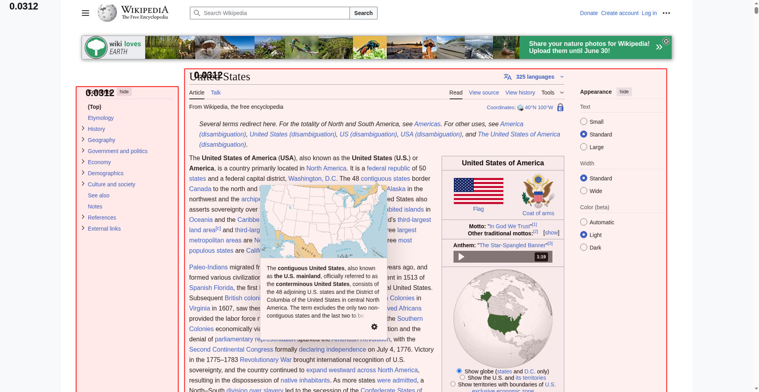The image size is (759, 392).
Task: Click the 40°N 100°W coordinates link
Action: point(539,108)
